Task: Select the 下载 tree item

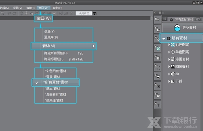Action: click(177, 81)
